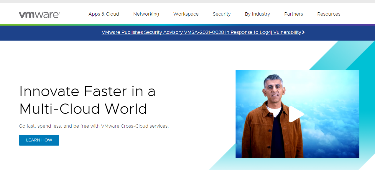Open the Networking menu
The width and height of the screenshot is (375, 170).
pyautogui.click(x=146, y=14)
